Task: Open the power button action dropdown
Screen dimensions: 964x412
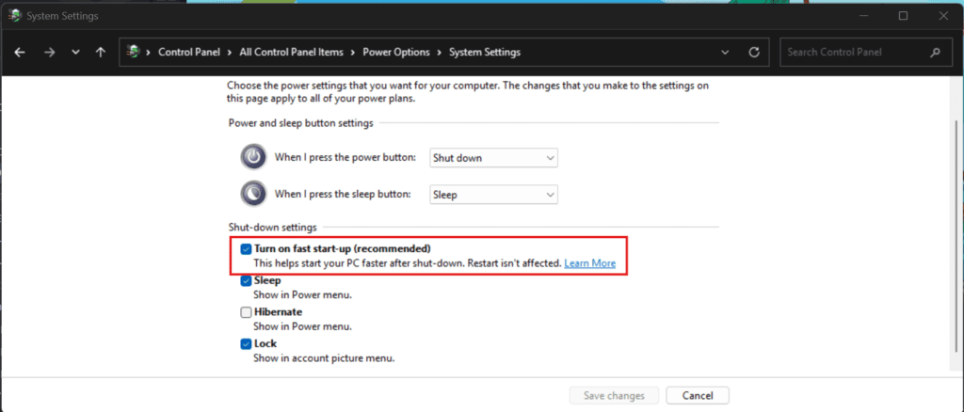Action: point(493,158)
